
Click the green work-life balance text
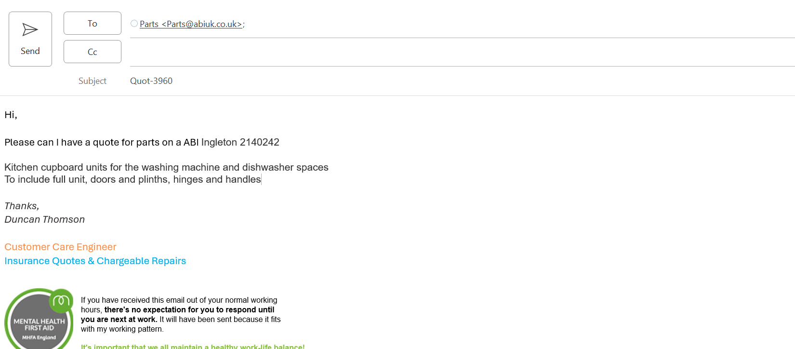pyautogui.click(x=193, y=346)
